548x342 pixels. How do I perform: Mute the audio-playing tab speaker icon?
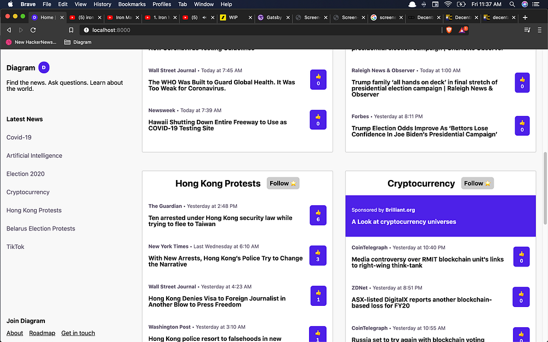pos(204,18)
